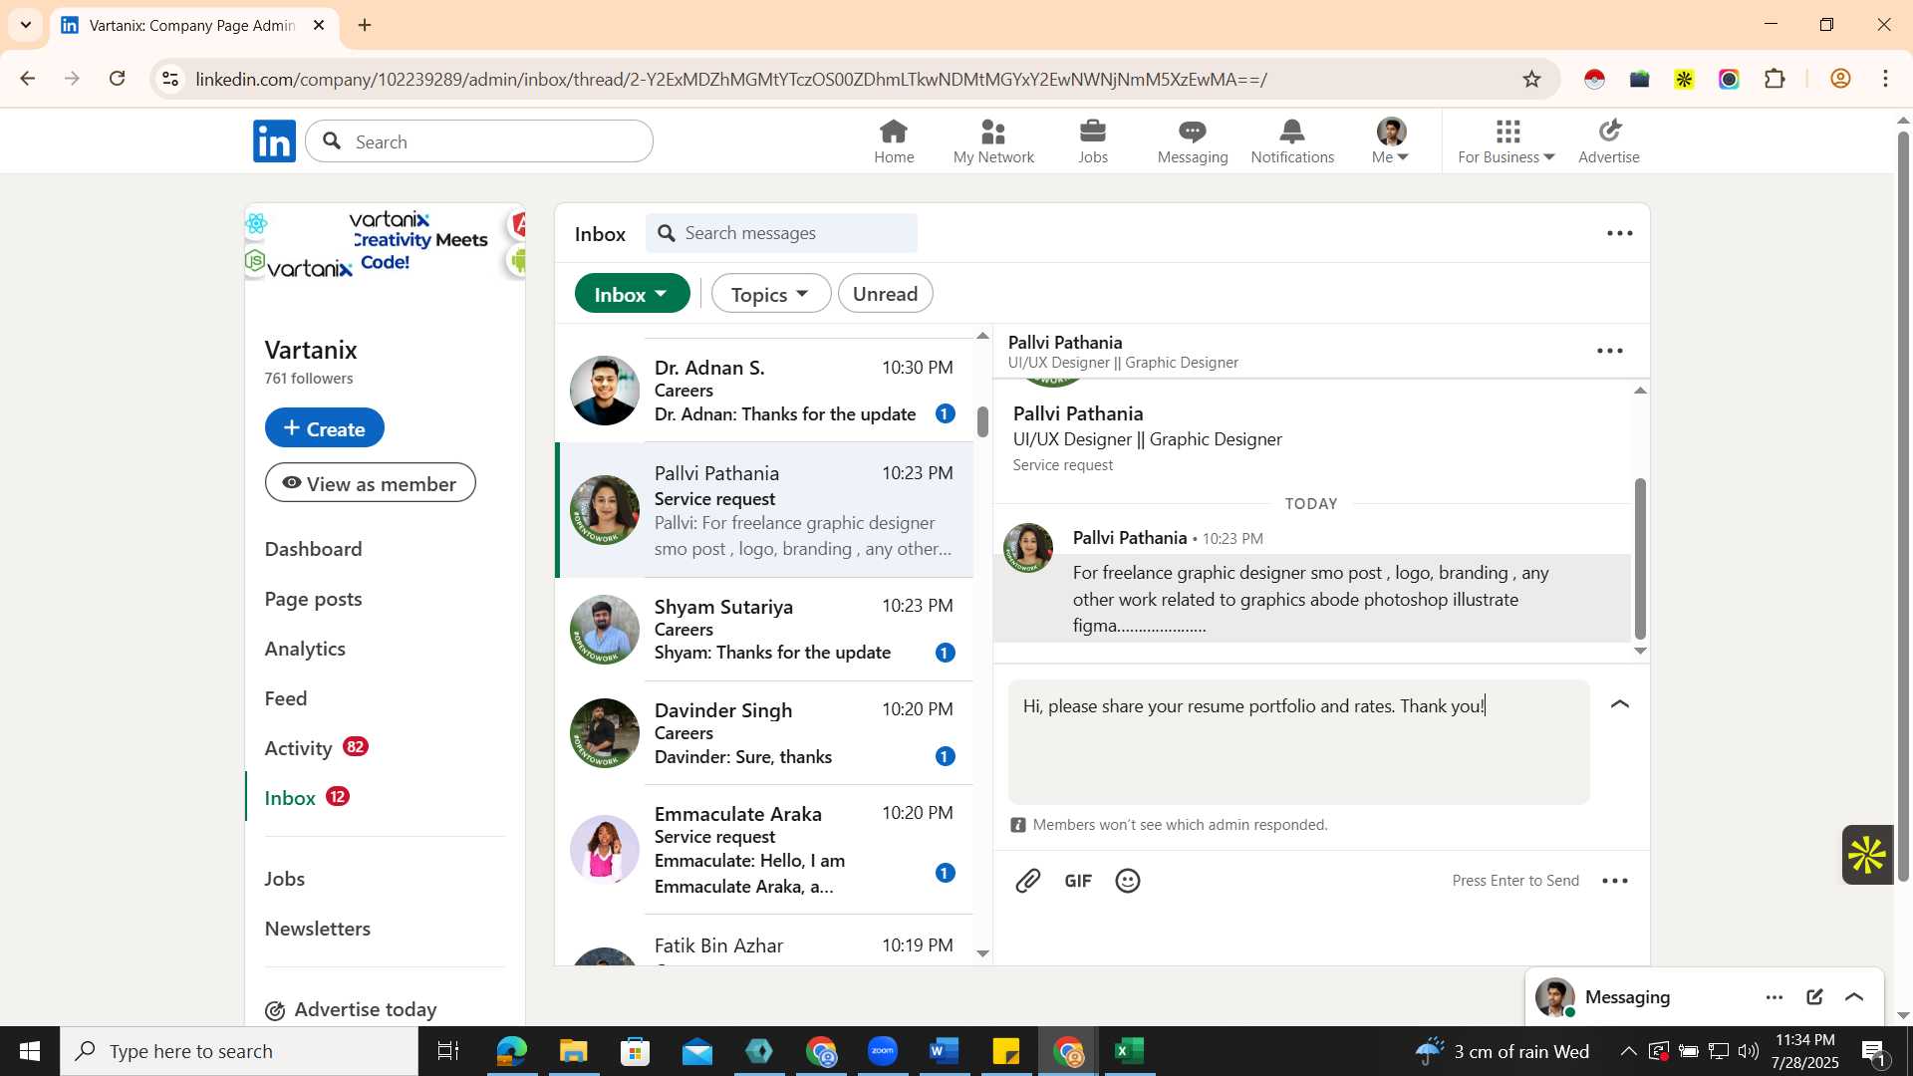Open Emmaculate Araka conversation

pos(764,850)
